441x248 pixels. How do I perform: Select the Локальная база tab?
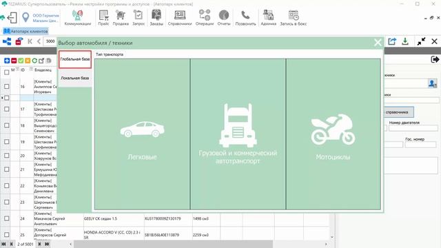(75, 78)
